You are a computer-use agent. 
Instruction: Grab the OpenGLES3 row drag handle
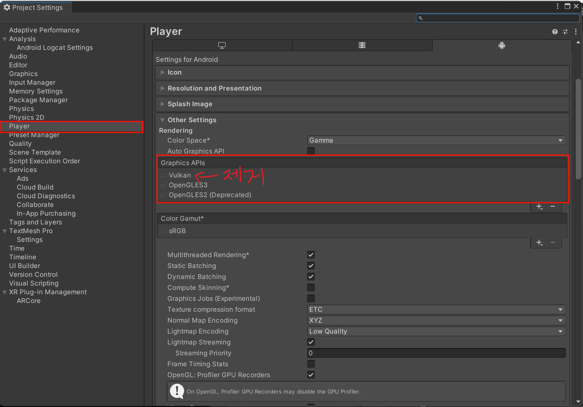pos(163,185)
